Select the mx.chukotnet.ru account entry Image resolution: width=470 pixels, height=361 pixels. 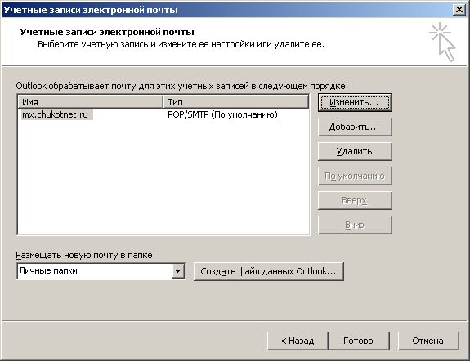[x=56, y=114]
